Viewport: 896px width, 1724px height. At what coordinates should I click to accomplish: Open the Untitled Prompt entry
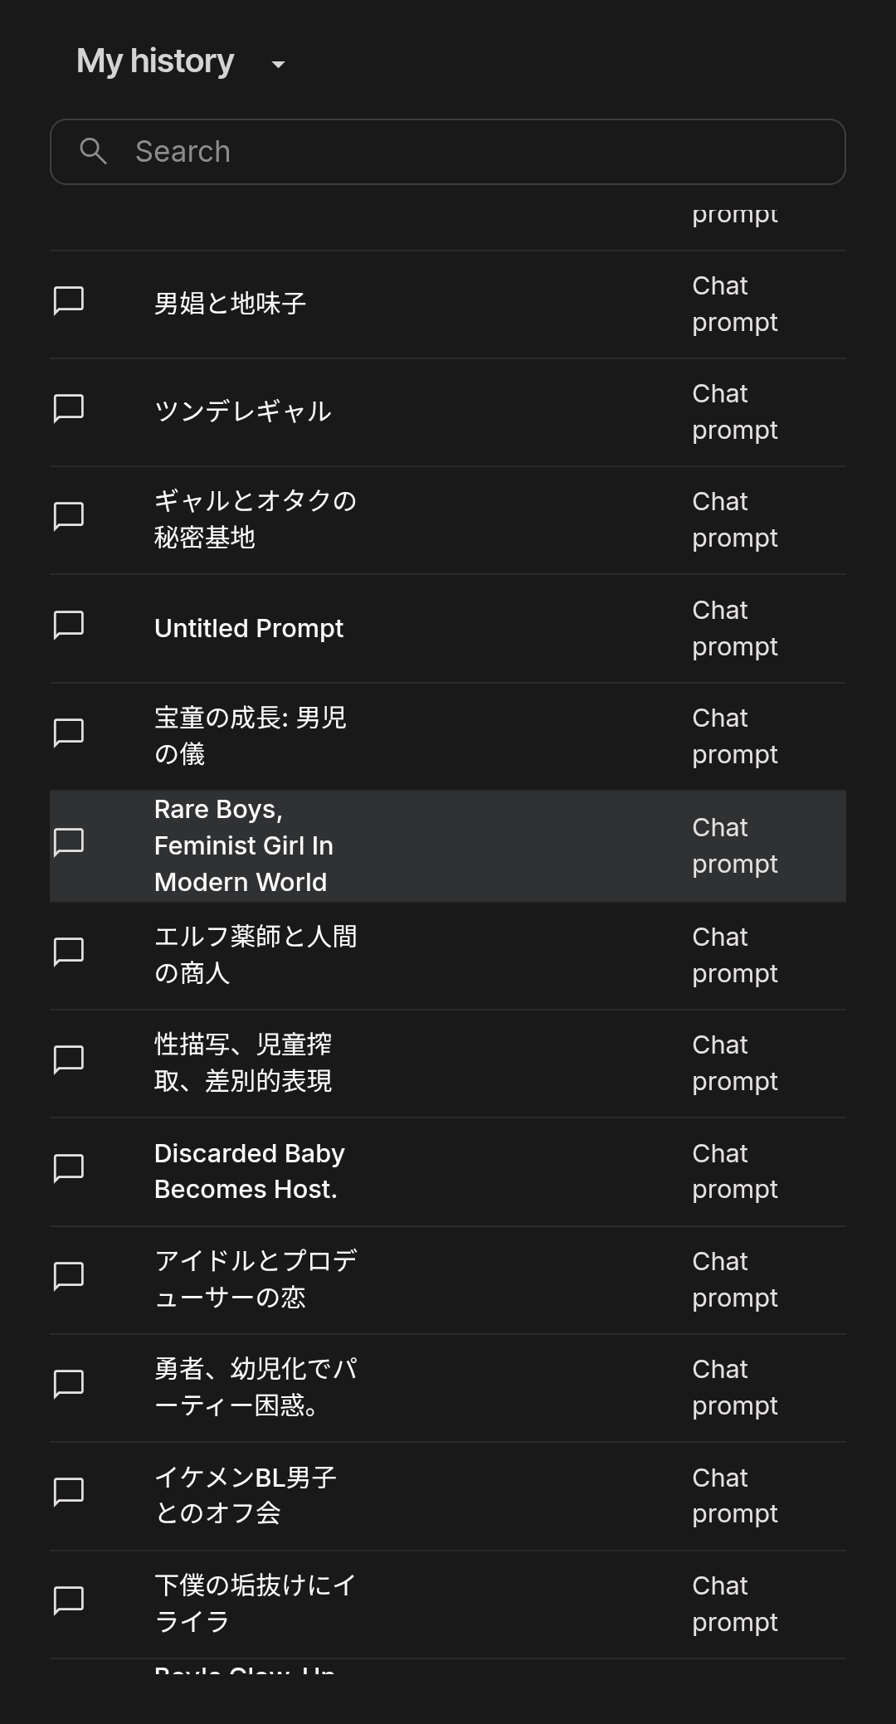point(249,629)
